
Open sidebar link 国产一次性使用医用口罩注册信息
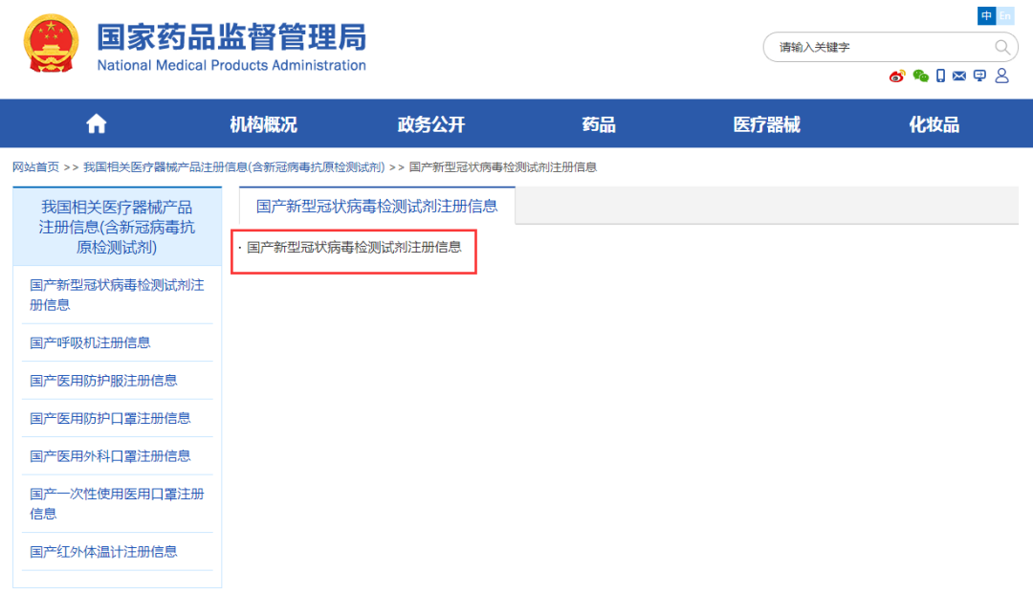pos(117,503)
